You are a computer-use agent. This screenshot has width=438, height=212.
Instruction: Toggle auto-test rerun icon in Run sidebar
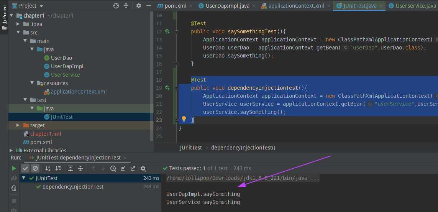[x=14, y=188]
